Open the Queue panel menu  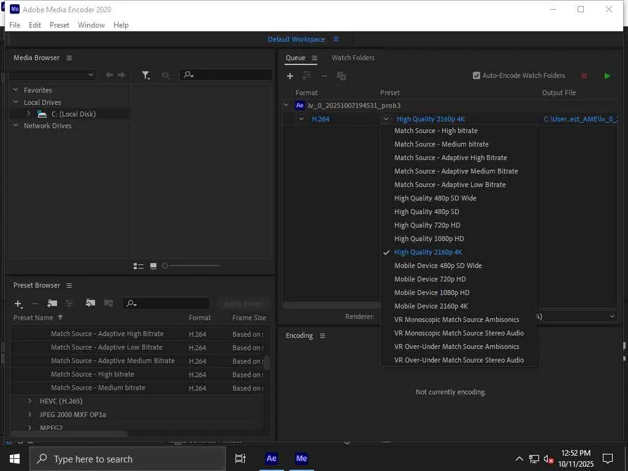coord(315,58)
